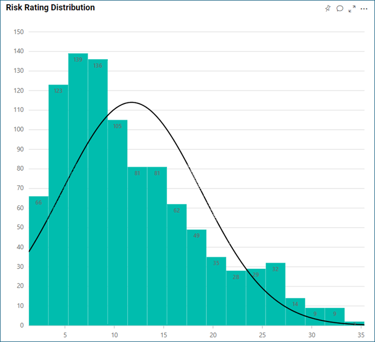Open More options ellipsis menu
This screenshot has height=342, width=375.
click(364, 9)
